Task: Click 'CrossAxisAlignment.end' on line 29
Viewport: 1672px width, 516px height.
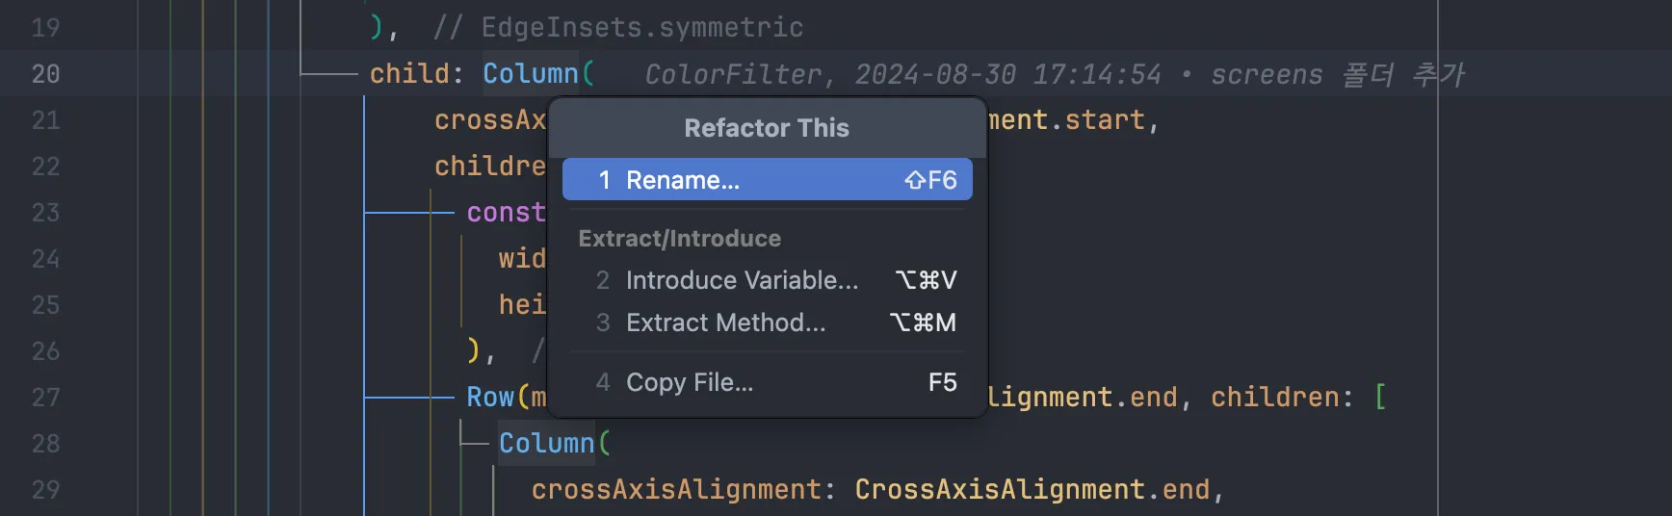Action: (x=1032, y=490)
